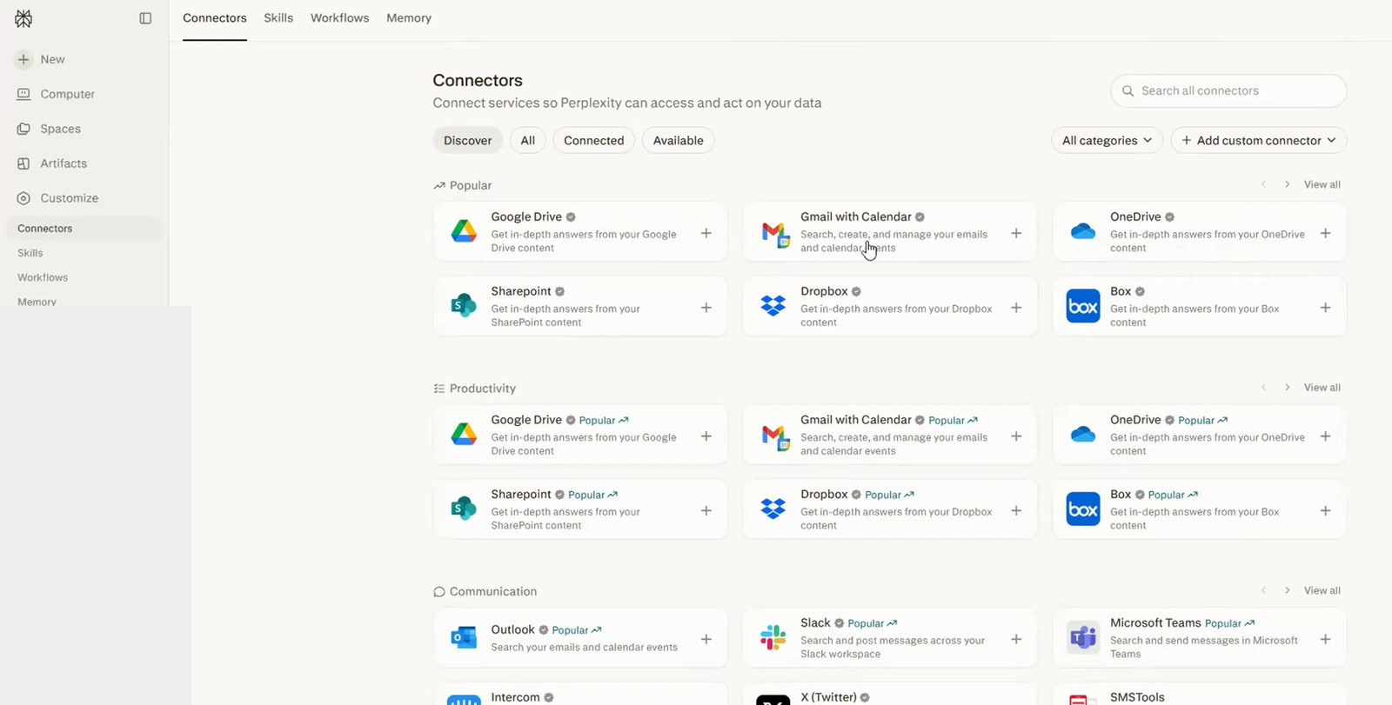Add Google Drive connector in Productivity
The height and width of the screenshot is (705, 1392).
[x=706, y=436]
